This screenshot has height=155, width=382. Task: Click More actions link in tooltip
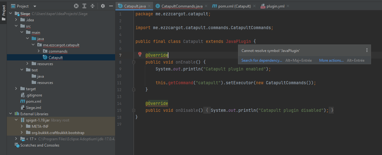tap(332, 60)
